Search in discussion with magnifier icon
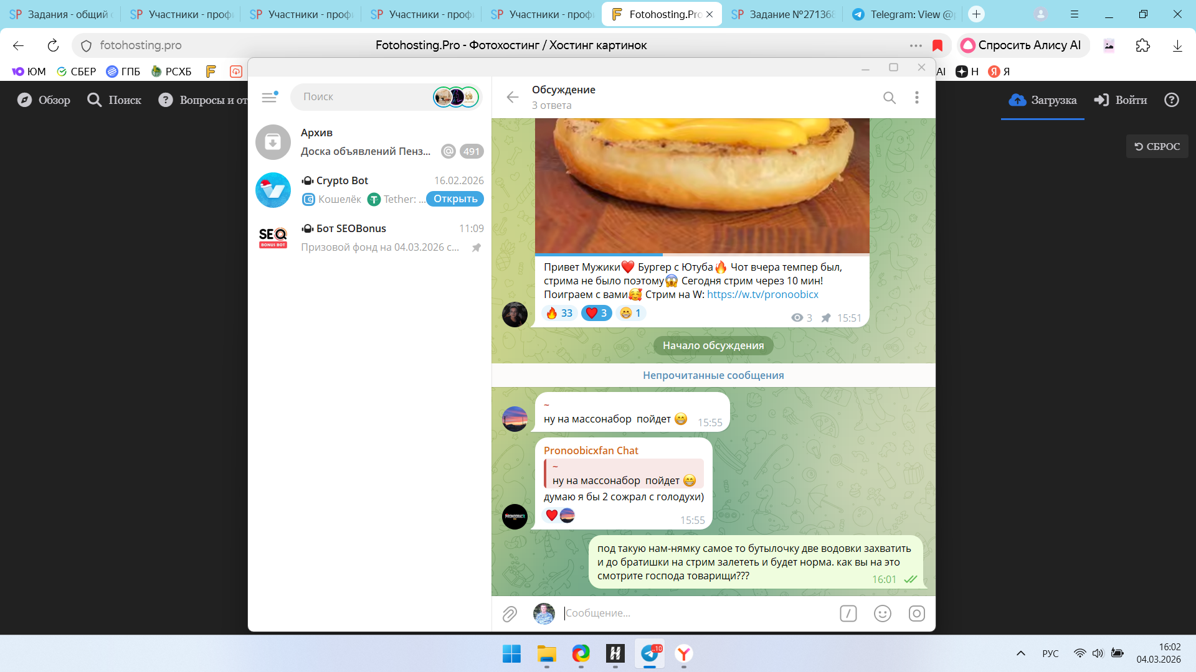The width and height of the screenshot is (1196, 672). [889, 98]
